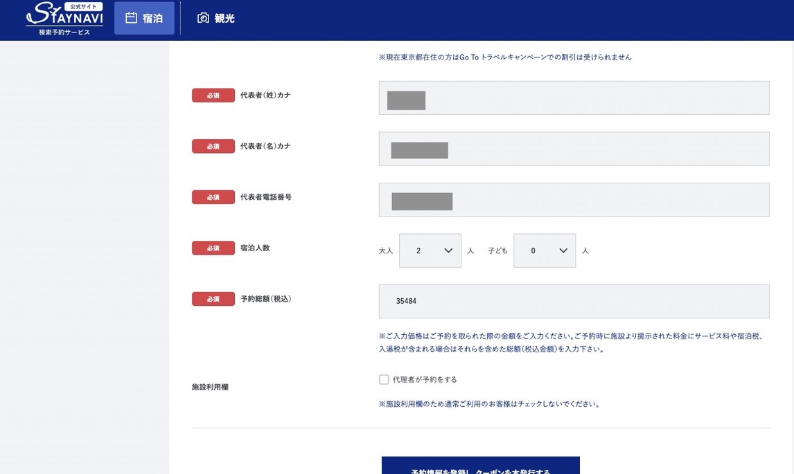Open the 大人 adults count dropdown
794x474 pixels.
click(430, 250)
